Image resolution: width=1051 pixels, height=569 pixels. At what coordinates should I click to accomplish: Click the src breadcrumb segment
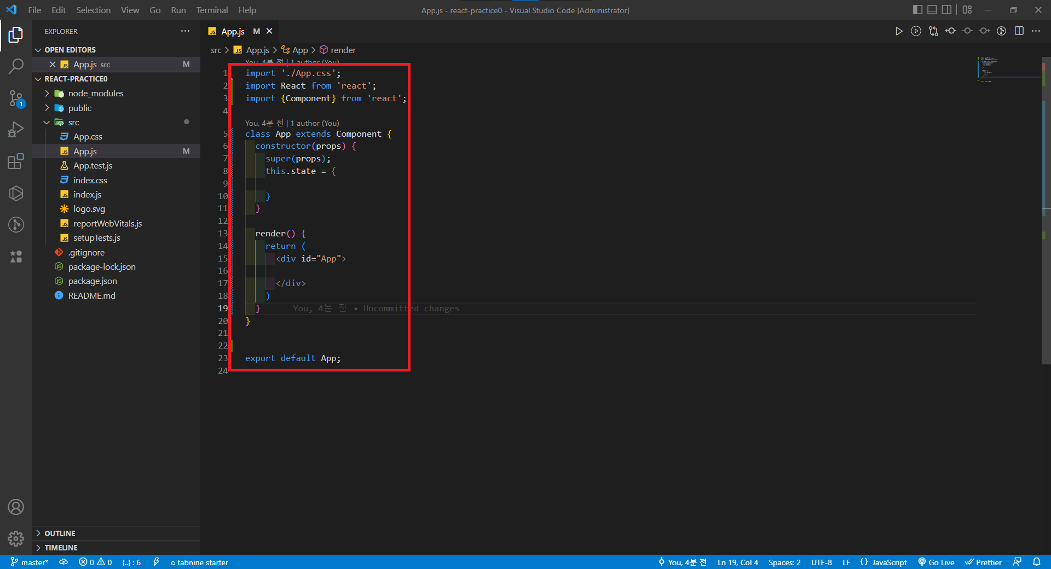(x=216, y=50)
